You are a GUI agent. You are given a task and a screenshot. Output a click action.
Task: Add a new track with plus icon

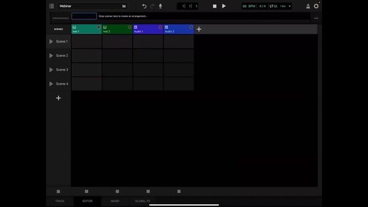pyautogui.click(x=199, y=29)
